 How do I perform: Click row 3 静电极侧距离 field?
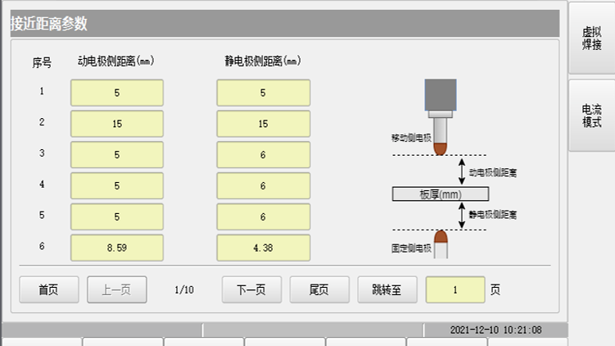click(263, 154)
